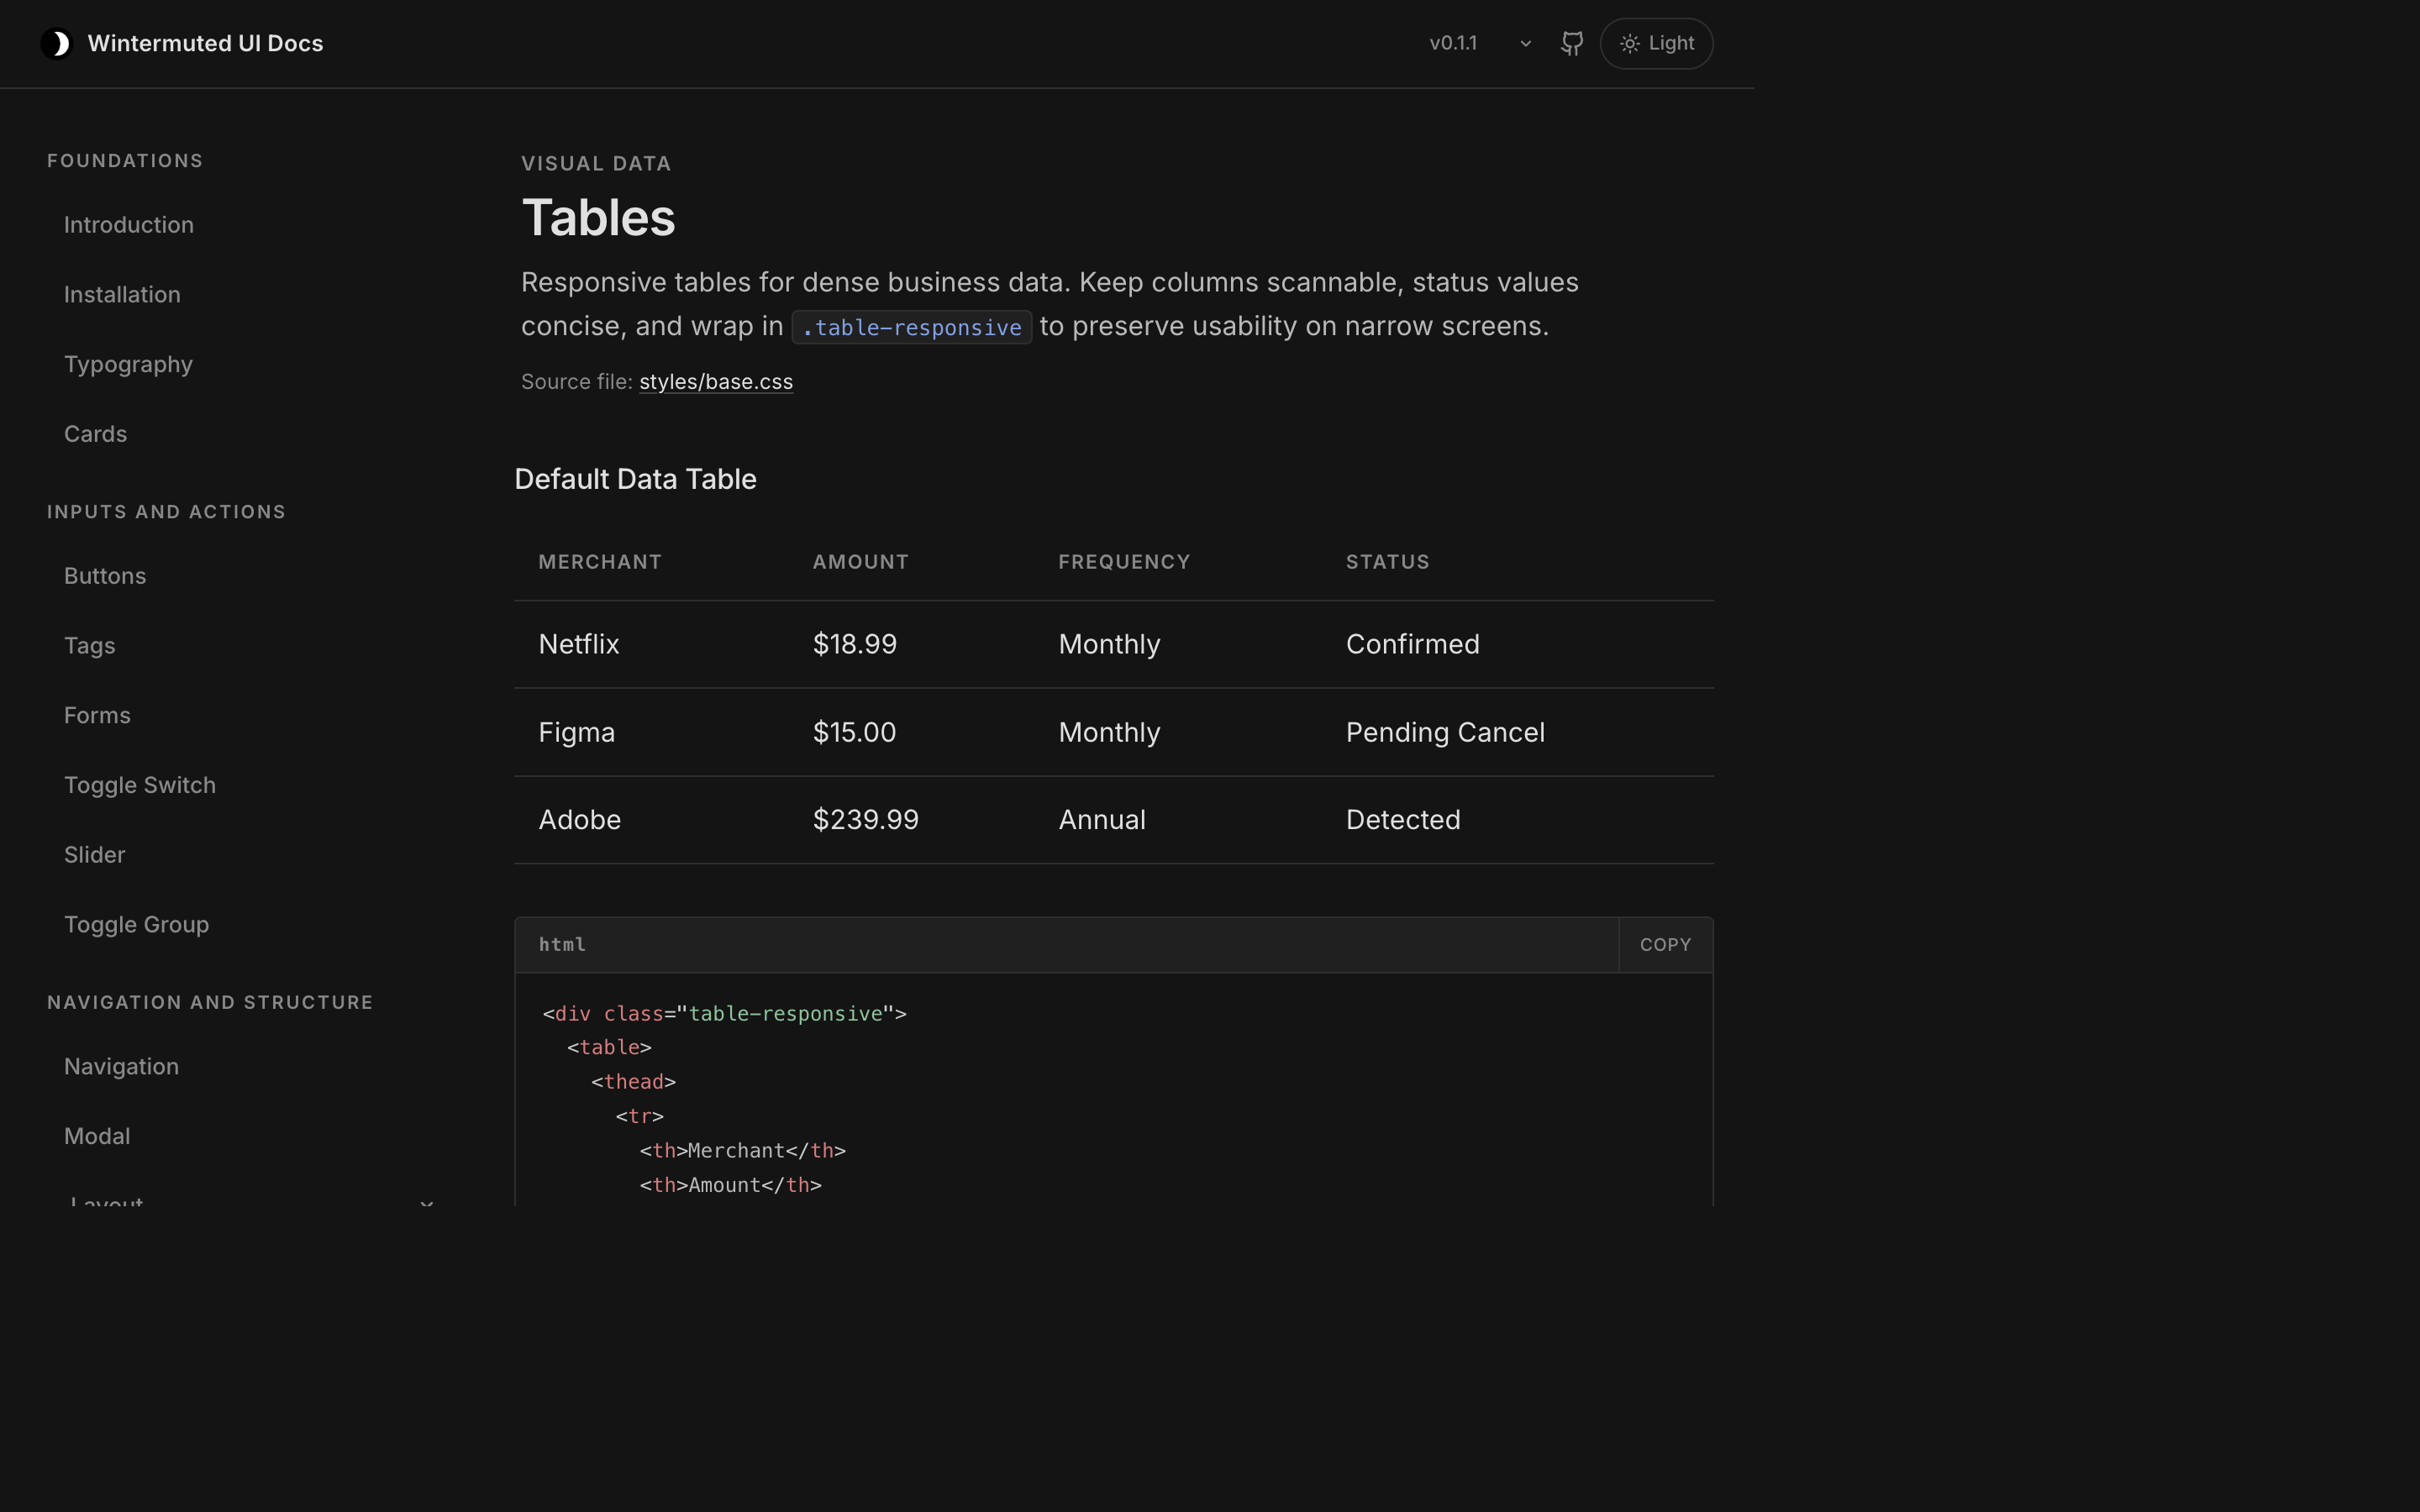This screenshot has width=2420, height=1512.
Task: Open the v0.1.1 version dropdown
Action: pyautogui.click(x=1480, y=44)
